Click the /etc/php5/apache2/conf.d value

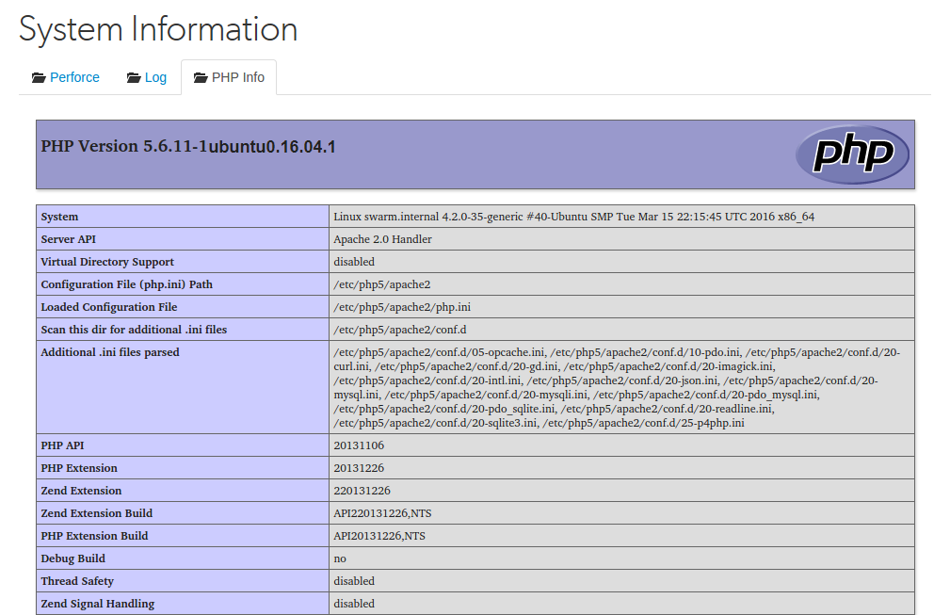click(400, 330)
